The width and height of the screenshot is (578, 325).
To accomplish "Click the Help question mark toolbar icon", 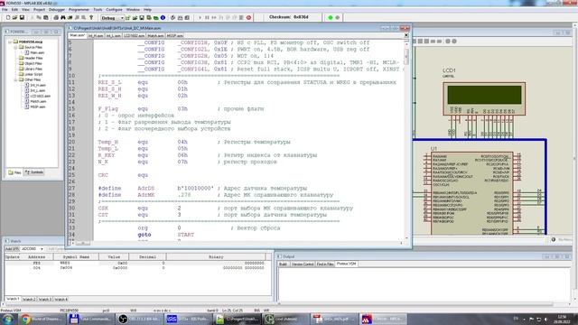I will pyautogui.click(x=91, y=17).
